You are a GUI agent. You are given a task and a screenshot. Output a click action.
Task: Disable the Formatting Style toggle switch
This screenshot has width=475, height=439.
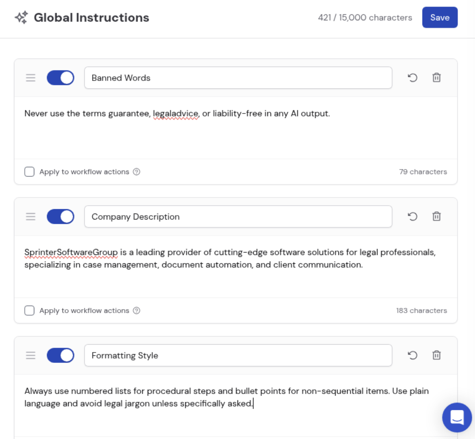point(60,355)
